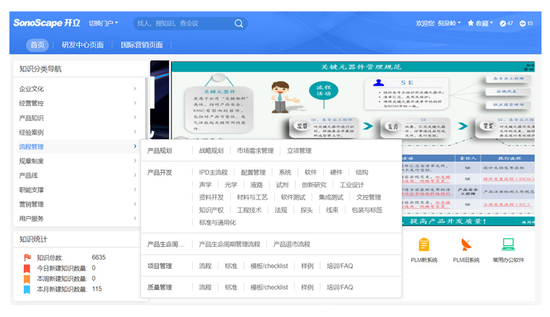Screen dimensions: 550x317
Task: Click the notification counter icon showing 47
Action: point(503,23)
